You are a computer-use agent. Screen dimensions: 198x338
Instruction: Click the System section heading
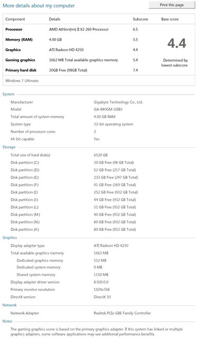(8, 94)
